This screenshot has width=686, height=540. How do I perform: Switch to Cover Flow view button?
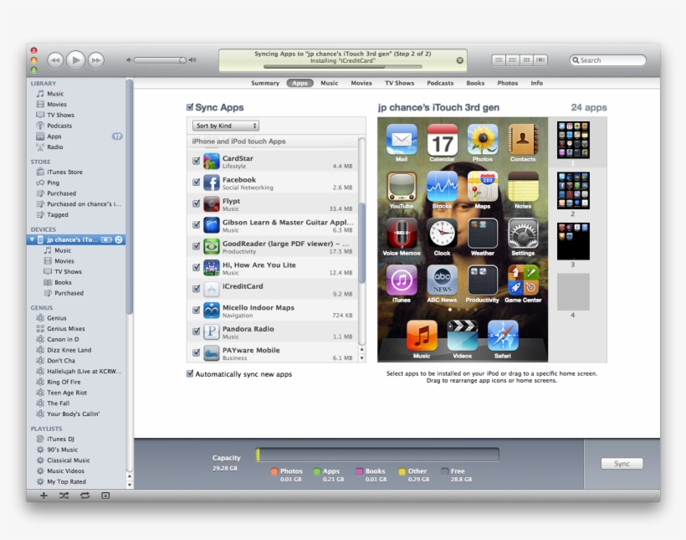pos(540,60)
